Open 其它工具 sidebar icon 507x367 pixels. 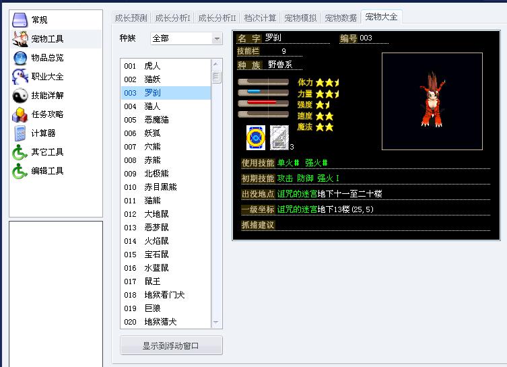20,152
